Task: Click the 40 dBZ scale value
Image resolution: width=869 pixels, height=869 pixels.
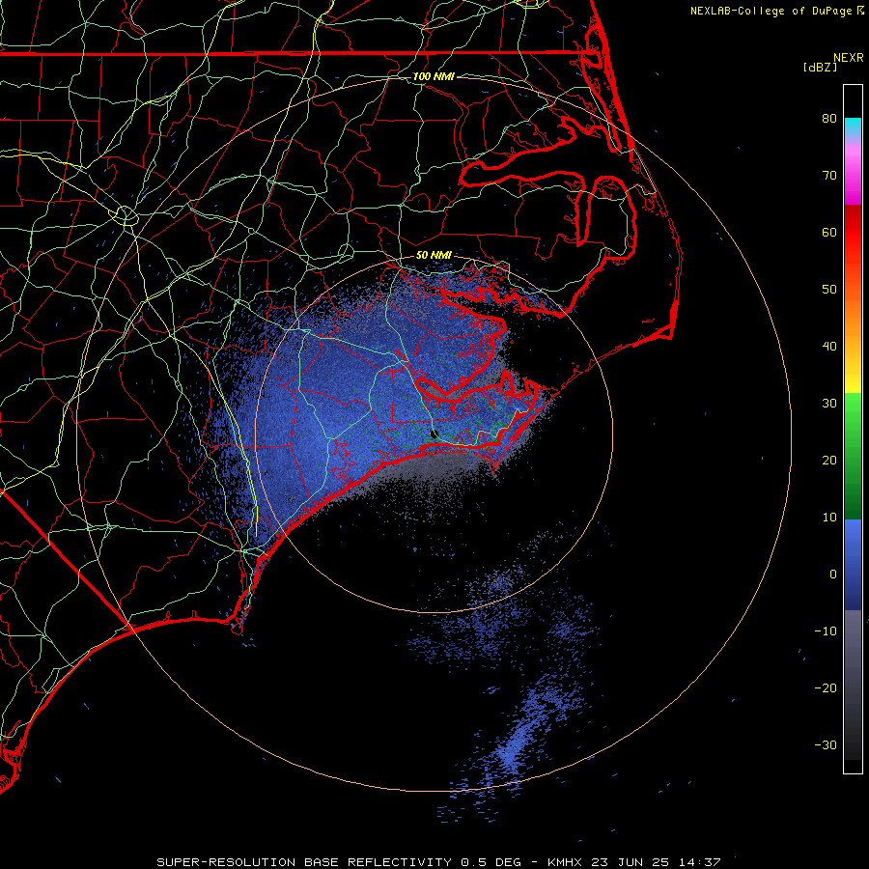Action: point(829,347)
